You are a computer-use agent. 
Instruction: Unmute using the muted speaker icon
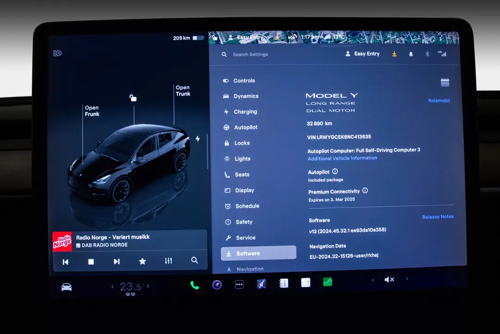[389, 280]
